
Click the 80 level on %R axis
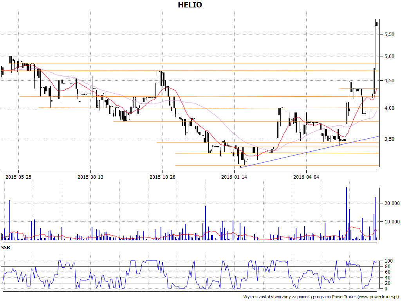(x=387, y=267)
